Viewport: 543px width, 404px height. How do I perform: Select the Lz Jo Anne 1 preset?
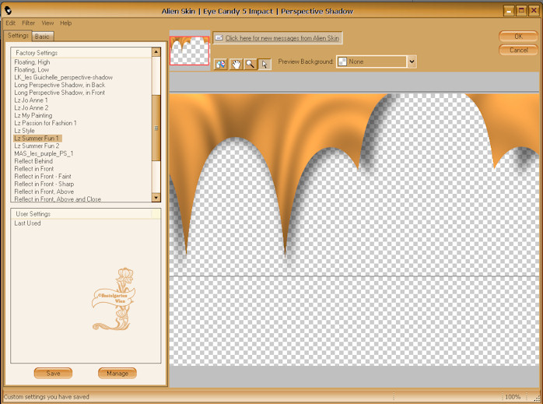[31, 100]
